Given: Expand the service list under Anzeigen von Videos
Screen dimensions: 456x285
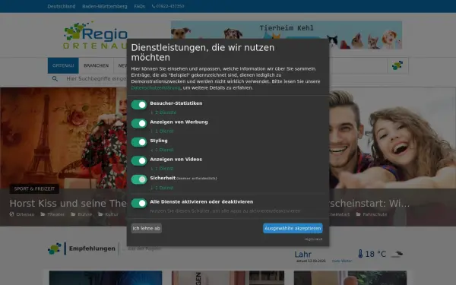Looking at the screenshot, I should 162,169.
